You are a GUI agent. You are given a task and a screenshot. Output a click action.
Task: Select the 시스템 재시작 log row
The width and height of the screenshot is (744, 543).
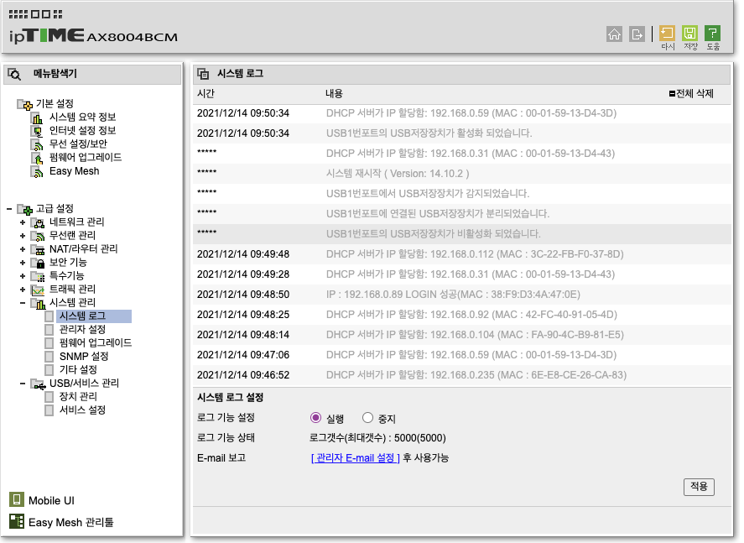tap(461, 173)
